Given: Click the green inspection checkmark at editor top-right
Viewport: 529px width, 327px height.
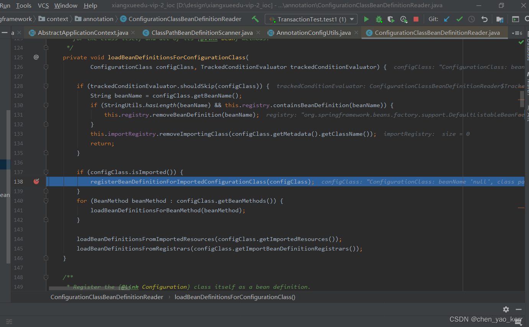Looking at the screenshot, I should click(521, 42).
